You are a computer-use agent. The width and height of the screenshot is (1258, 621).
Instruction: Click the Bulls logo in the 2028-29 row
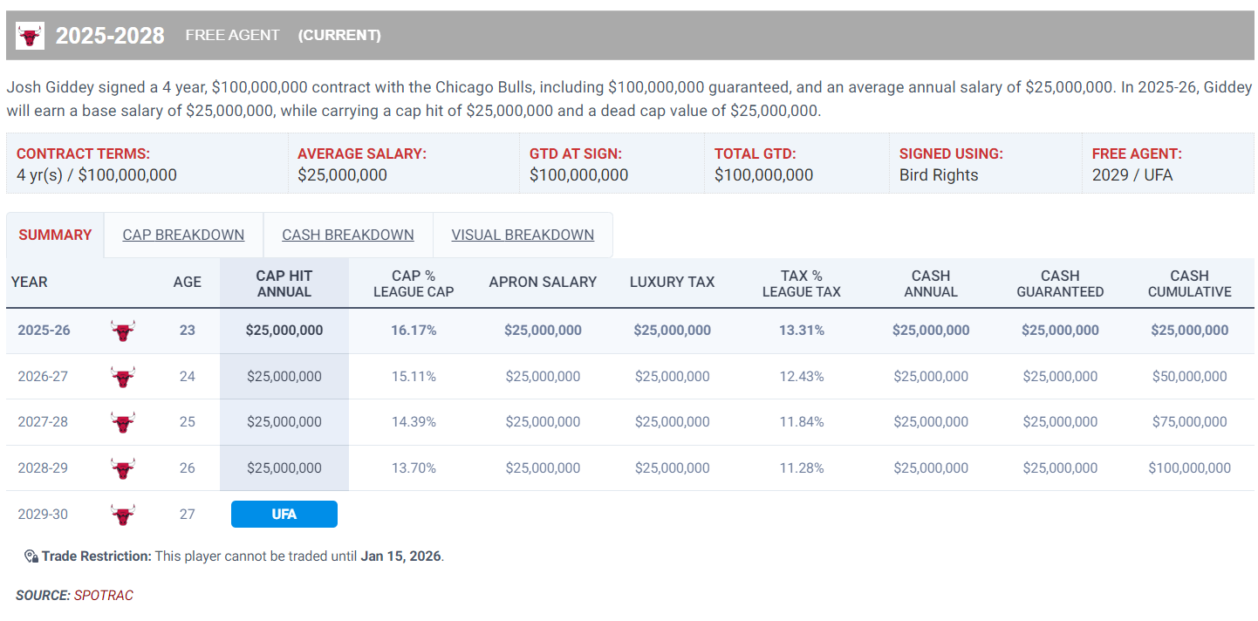(x=123, y=468)
